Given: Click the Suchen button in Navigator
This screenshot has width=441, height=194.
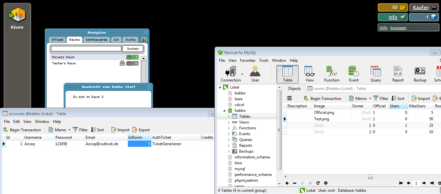Looking at the screenshot, I should click(x=133, y=48).
